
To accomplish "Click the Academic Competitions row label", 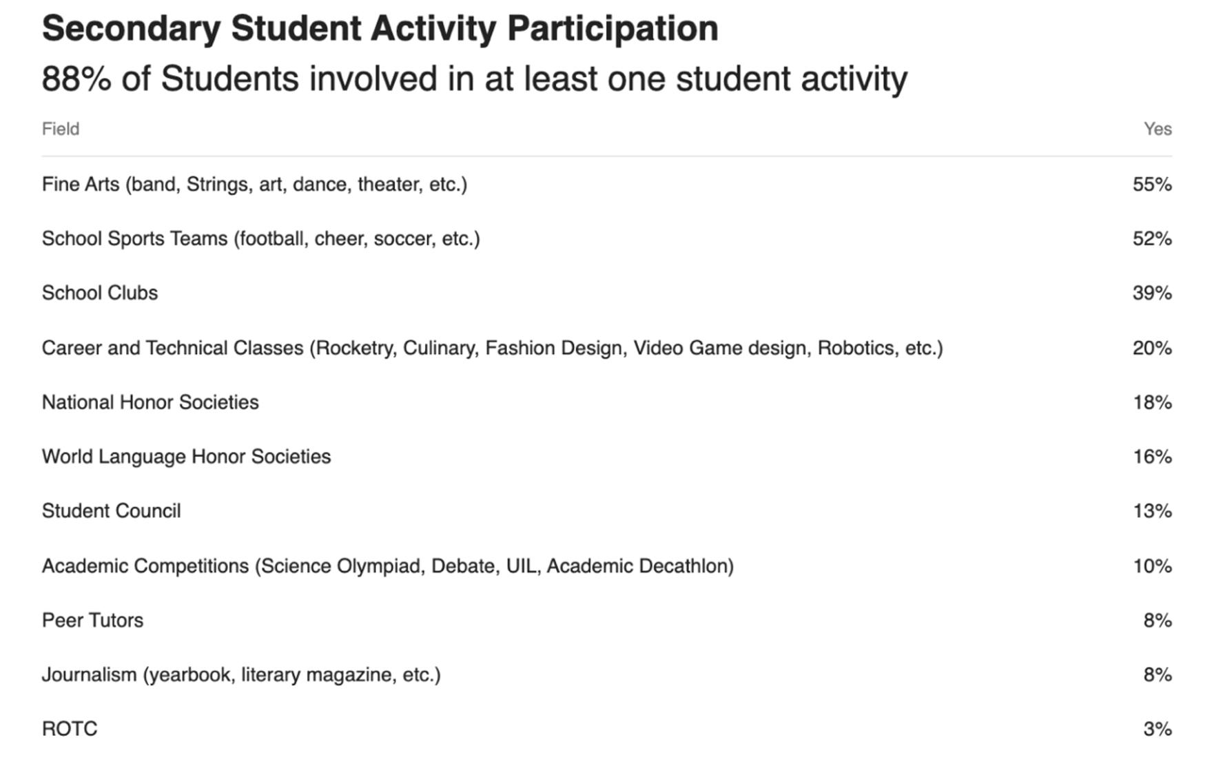I will click(387, 566).
